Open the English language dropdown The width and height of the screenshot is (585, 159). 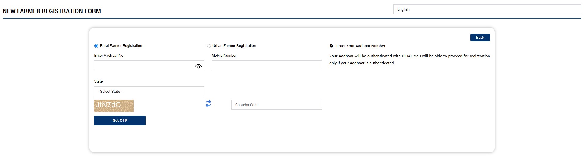pyautogui.click(x=487, y=9)
